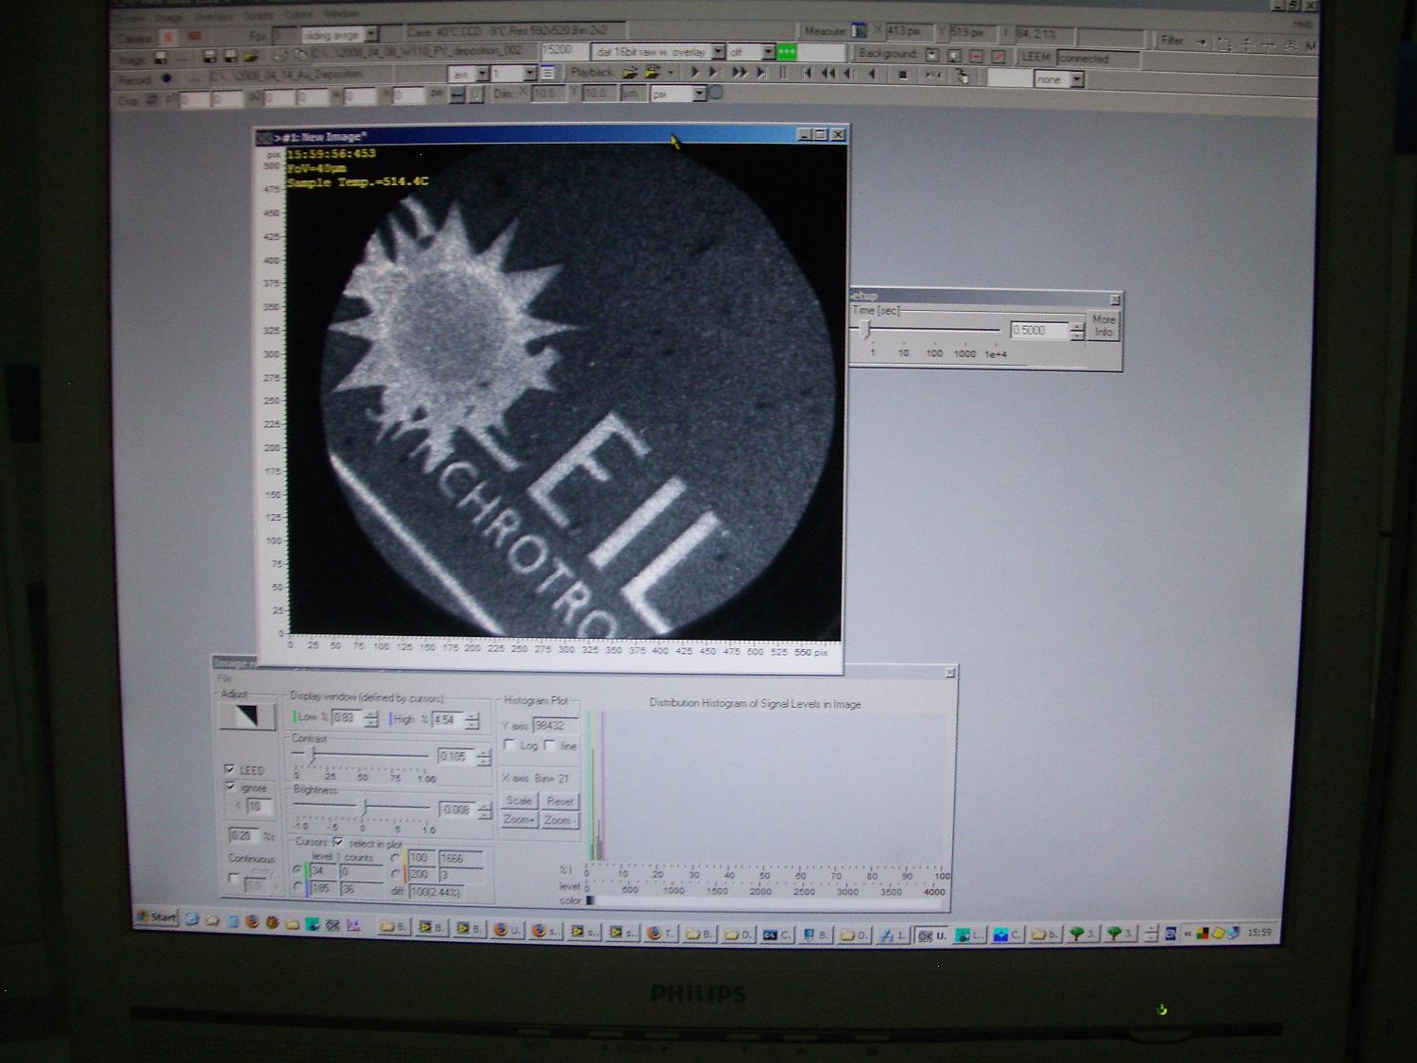The image size is (1417, 1063).
Task: Click the Time [sec] slider handle
Action: pyautogui.click(x=865, y=329)
